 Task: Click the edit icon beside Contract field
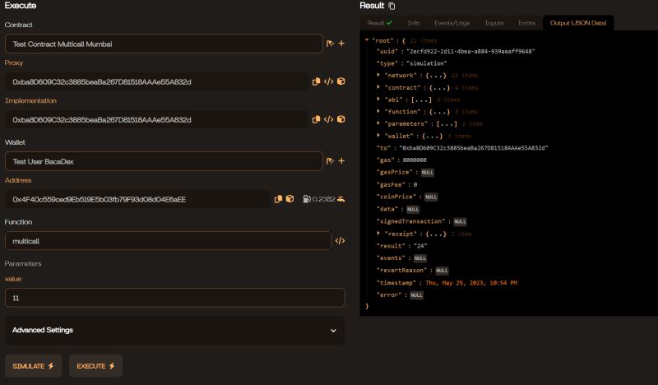pos(331,44)
